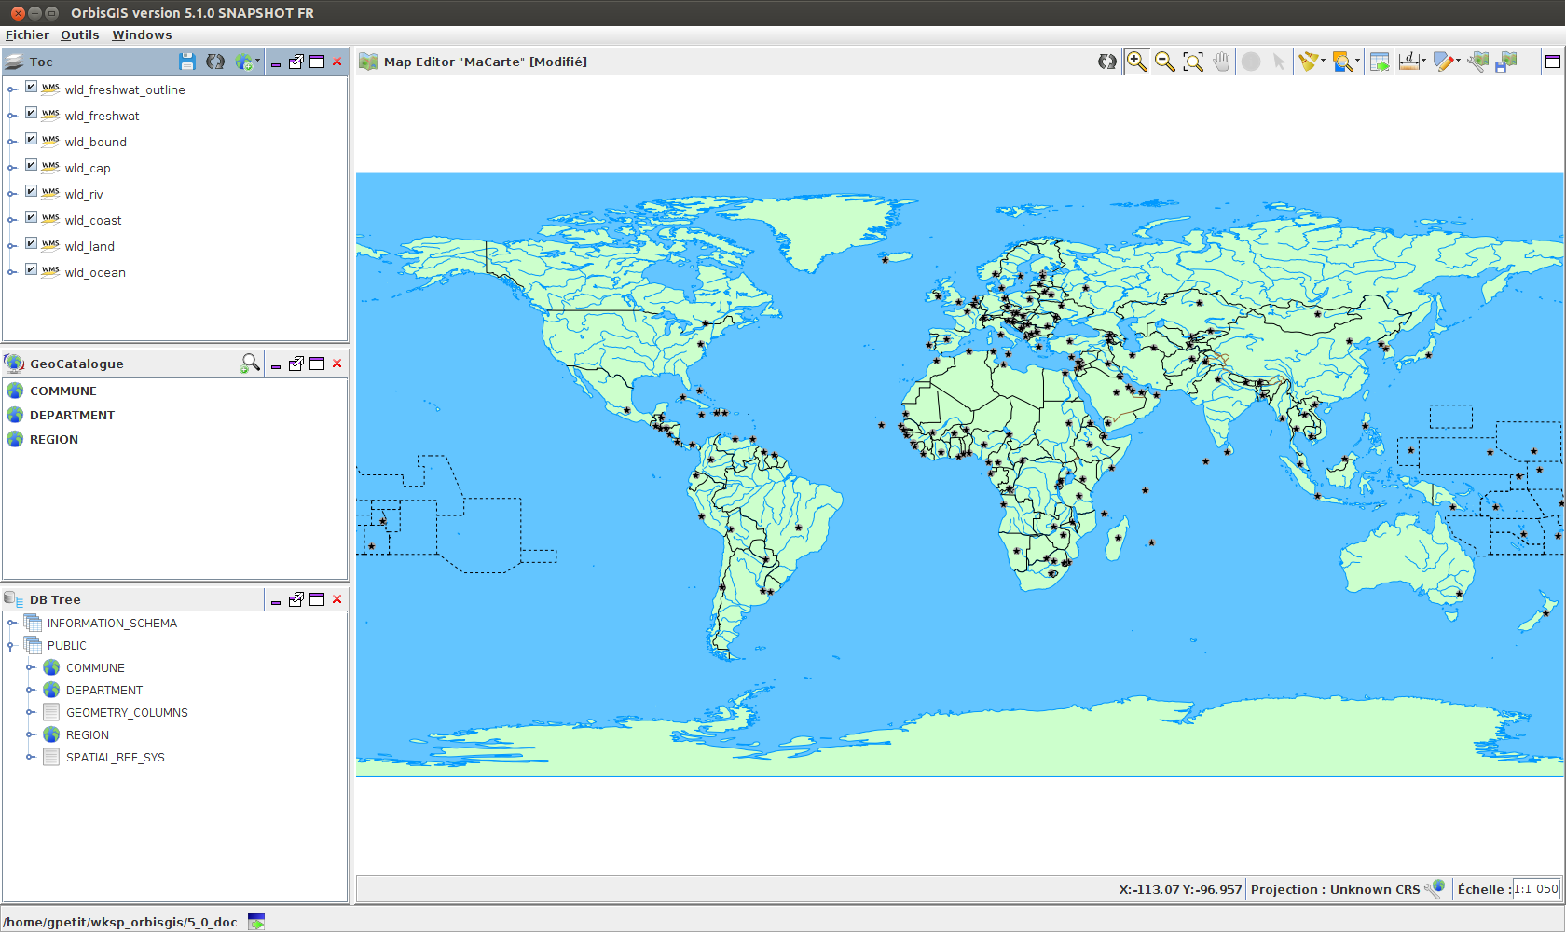The width and height of the screenshot is (1566, 933).
Task: Open the Fichier menu
Action: tap(27, 34)
